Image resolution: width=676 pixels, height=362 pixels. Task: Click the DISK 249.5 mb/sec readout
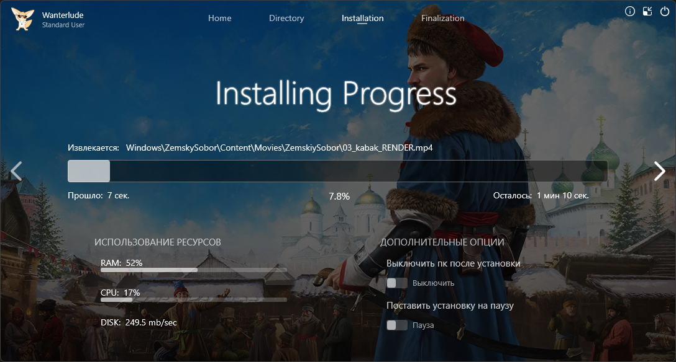point(139,322)
